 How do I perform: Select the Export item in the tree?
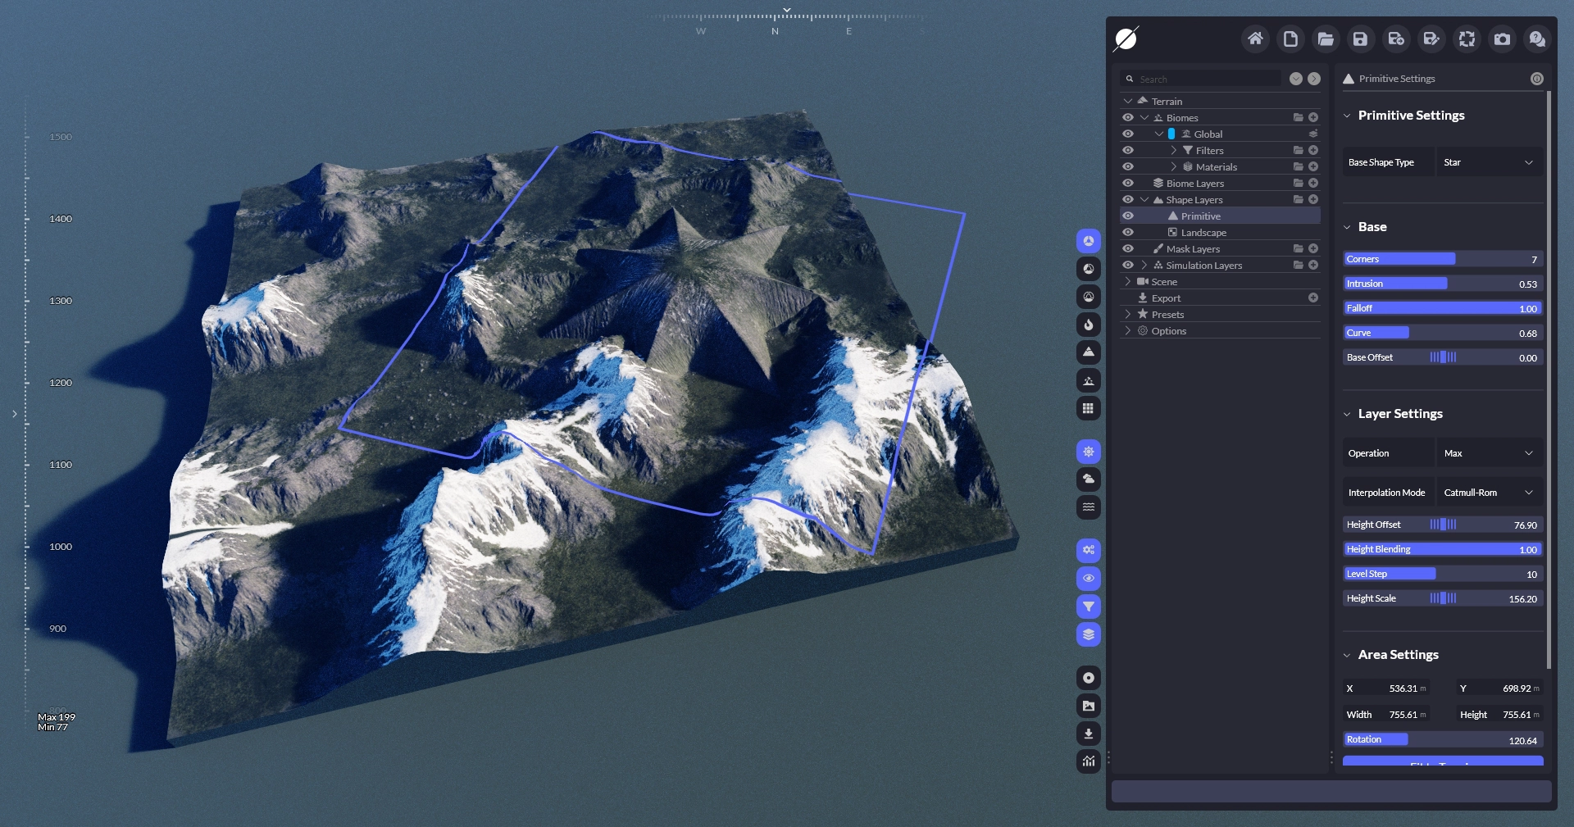[x=1166, y=298]
